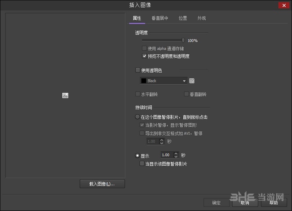This screenshot has height=211, width=292.
Task: Enable 使用 alpha 通道存储 checkbox
Action: coord(144,48)
